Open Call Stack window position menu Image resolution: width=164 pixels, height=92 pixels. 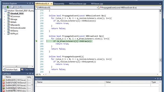click(27, 74)
